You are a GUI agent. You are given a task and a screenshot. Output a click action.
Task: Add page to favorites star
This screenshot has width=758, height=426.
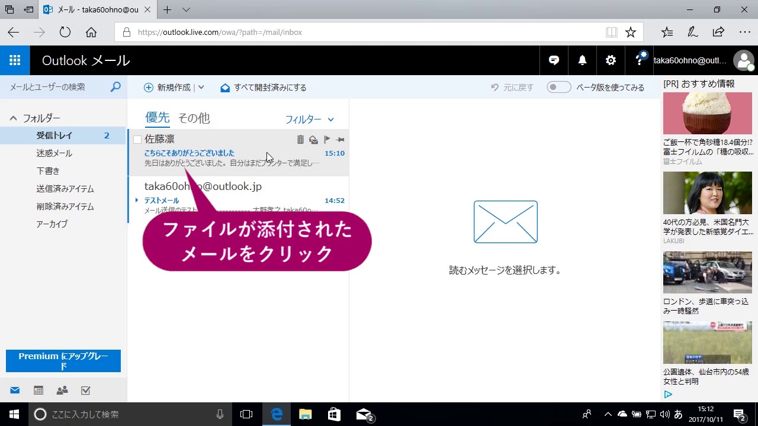[x=631, y=33]
